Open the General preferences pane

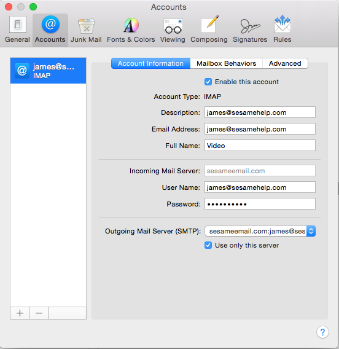pos(17,29)
